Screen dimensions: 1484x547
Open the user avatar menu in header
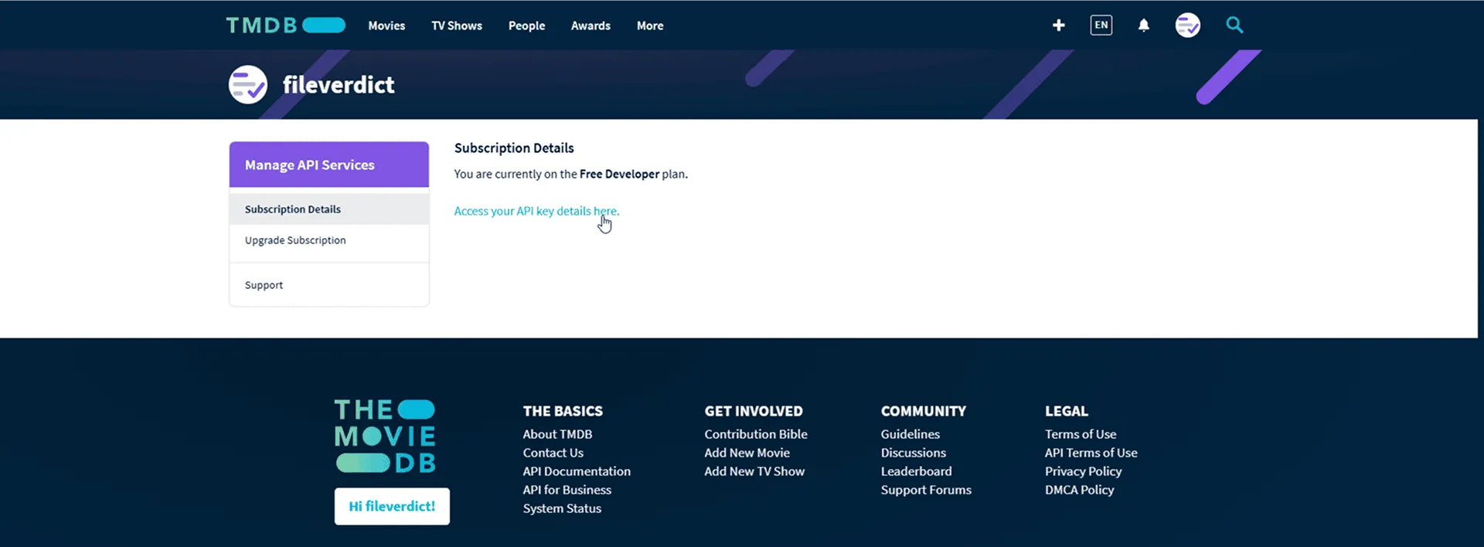pyautogui.click(x=1188, y=25)
